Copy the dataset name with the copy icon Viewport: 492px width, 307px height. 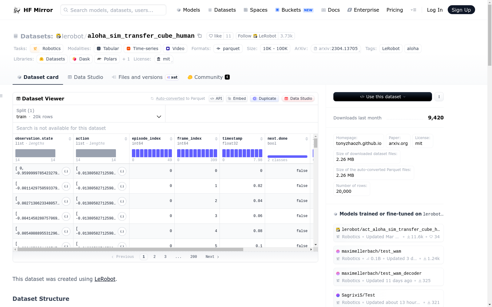[x=200, y=36]
